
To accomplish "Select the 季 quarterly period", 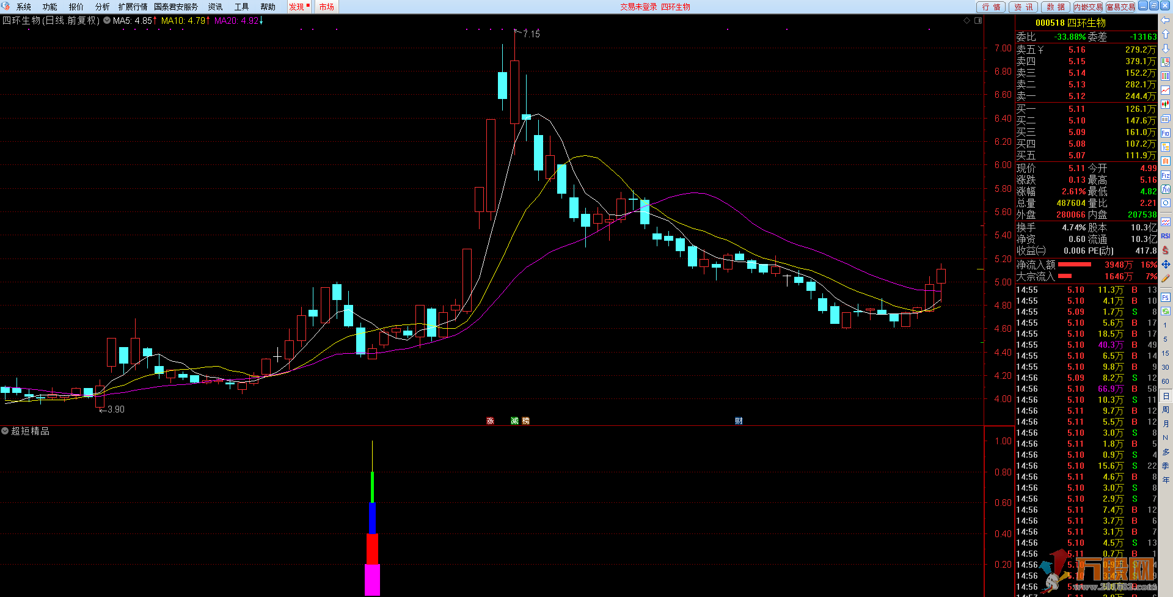I will click(1166, 466).
